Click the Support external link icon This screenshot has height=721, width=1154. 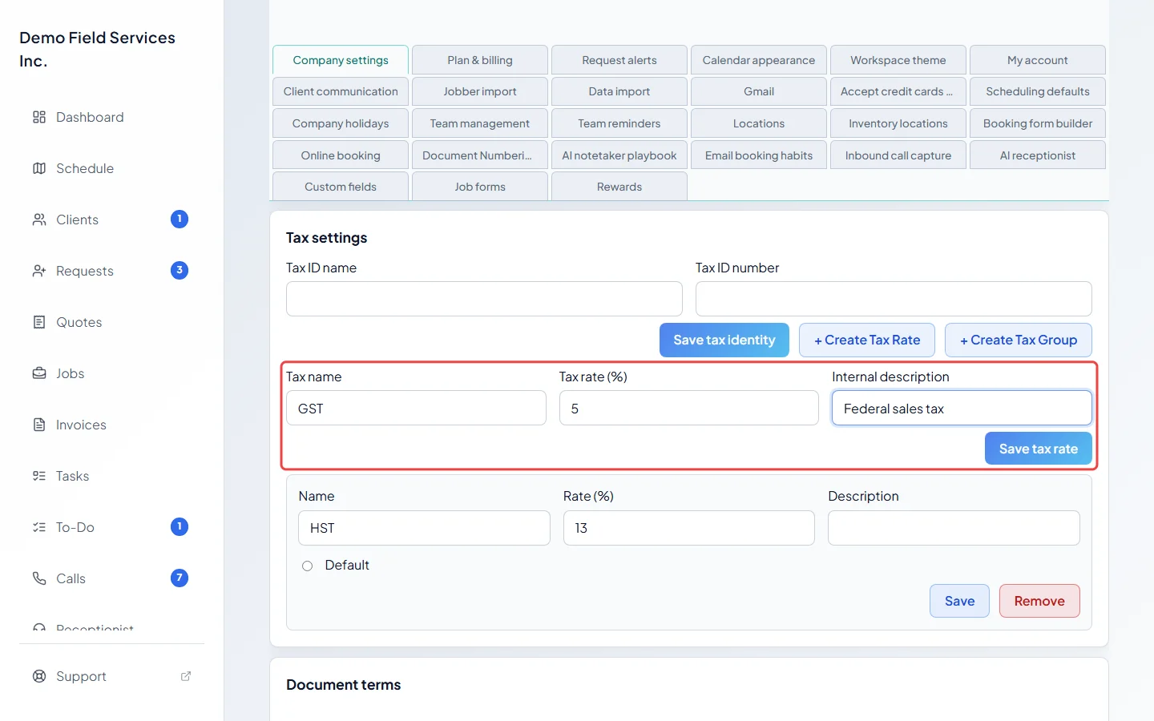click(186, 676)
